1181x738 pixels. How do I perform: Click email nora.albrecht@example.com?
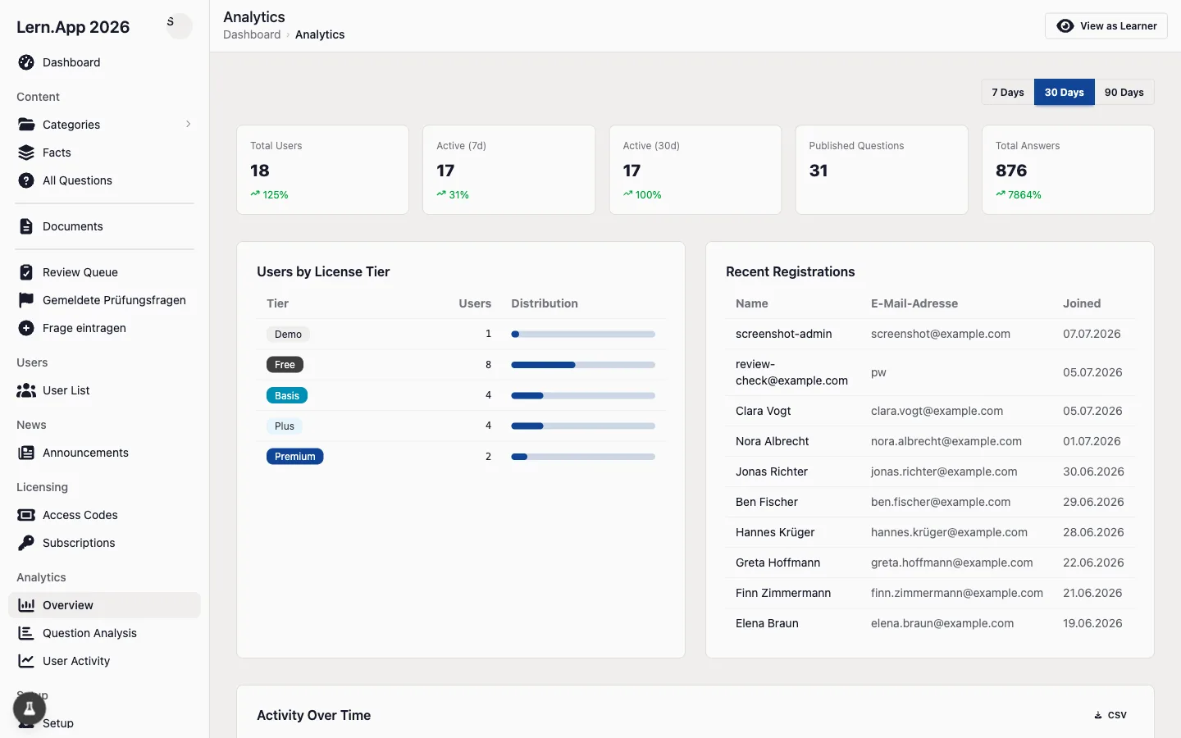click(x=946, y=441)
